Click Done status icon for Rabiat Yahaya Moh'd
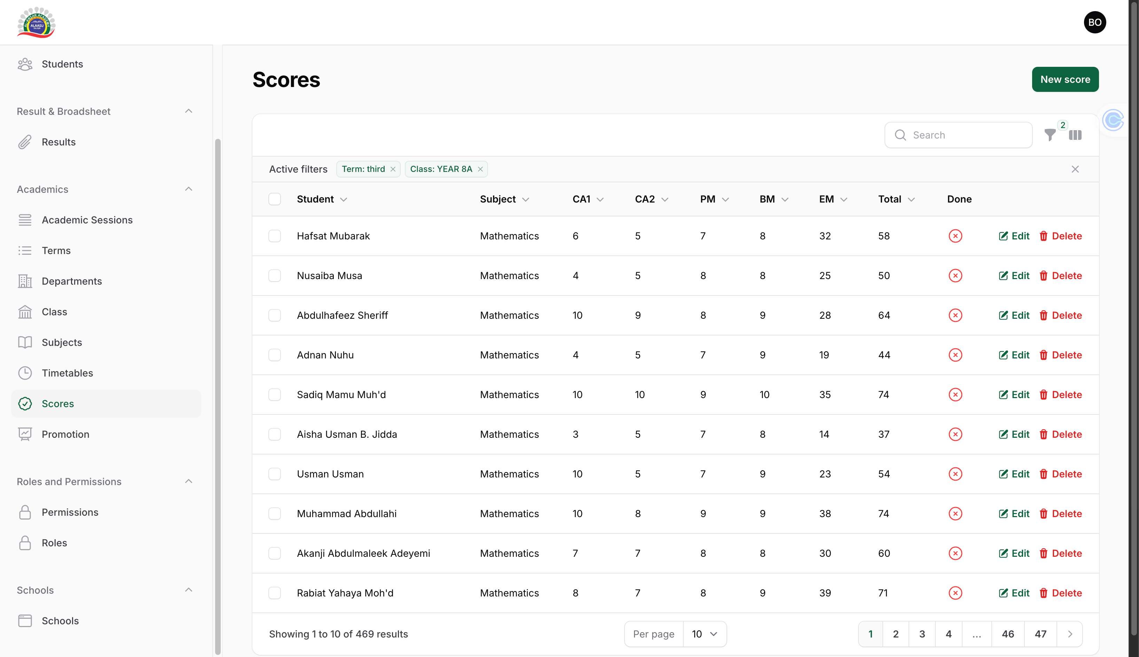Image resolution: width=1139 pixels, height=657 pixels. (x=955, y=593)
